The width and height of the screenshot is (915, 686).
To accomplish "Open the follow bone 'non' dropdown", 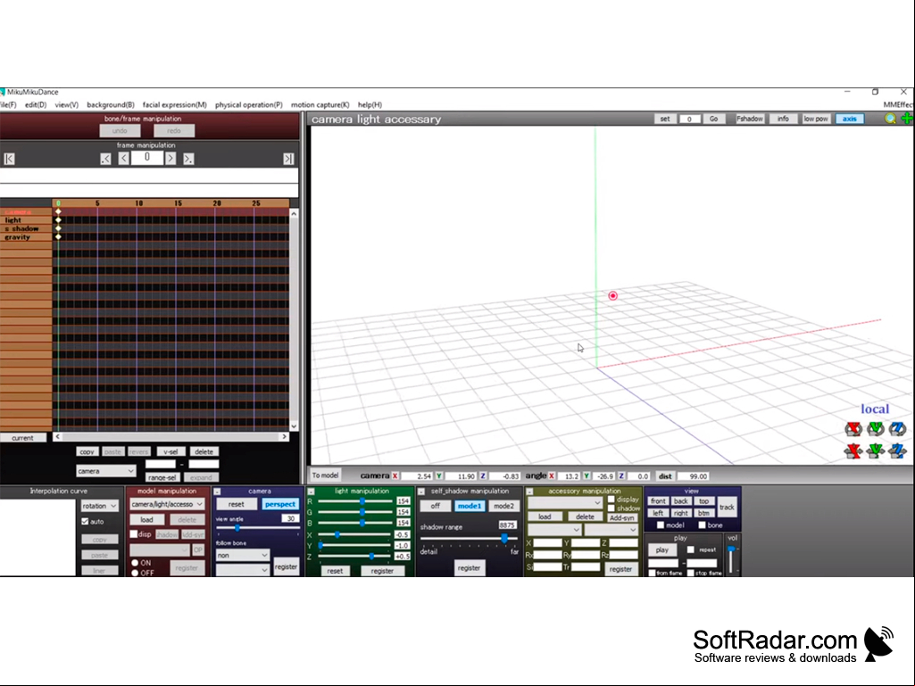I will 242,556.
